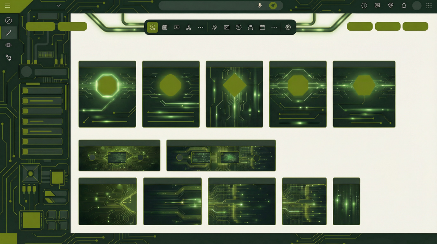
Task: Open settings gear in center toolbar
Action: coord(288,27)
